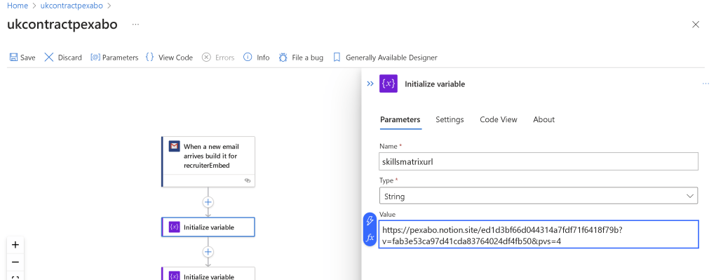Click the Gmail icon on the trigger card

(x=174, y=146)
